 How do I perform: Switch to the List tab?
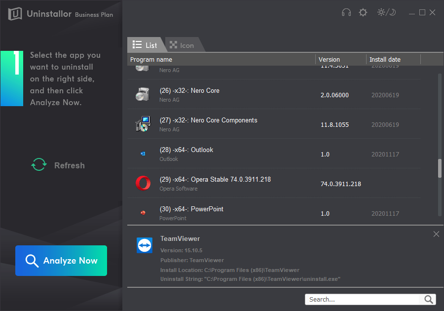pyautogui.click(x=147, y=44)
